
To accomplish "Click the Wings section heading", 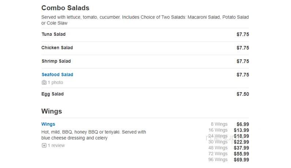I will (52, 111).
